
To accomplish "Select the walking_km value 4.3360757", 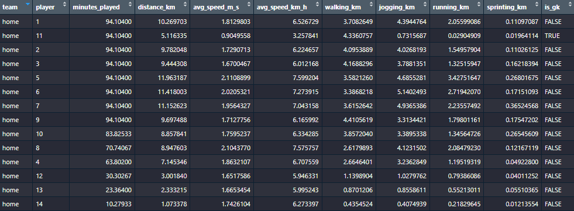I will tap(358, 36).
